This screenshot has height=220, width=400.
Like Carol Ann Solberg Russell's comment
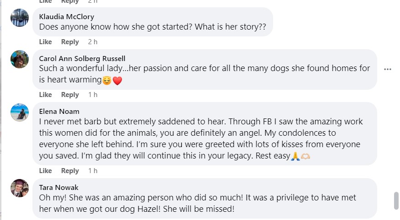(x=46, y=95)
